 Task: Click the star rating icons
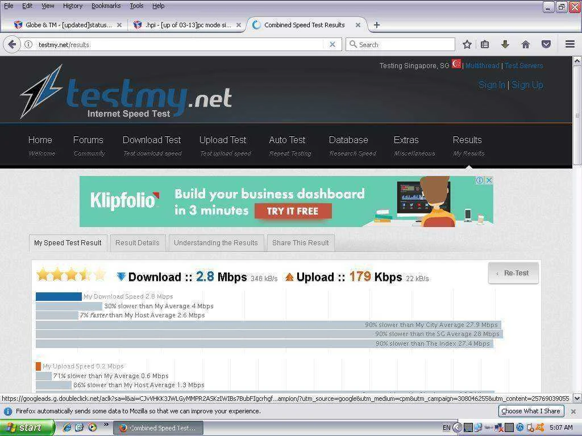point(71,275)
